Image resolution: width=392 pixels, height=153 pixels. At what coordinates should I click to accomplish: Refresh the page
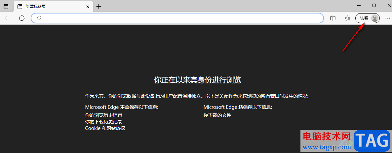click(x=22, y=18)
